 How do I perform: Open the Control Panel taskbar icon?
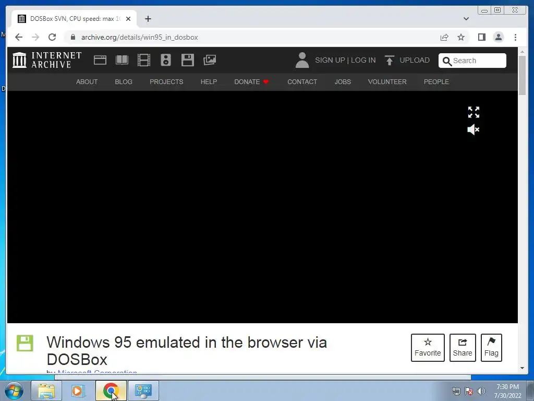pyautogui.click(x=143, y=391)
